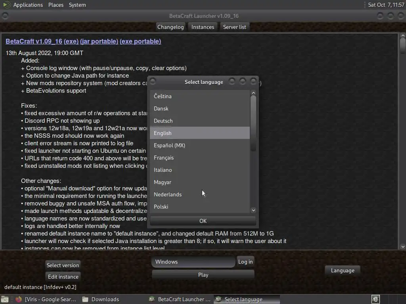406x304 pixels.
Task: Open the Language button in launcher
Action: 343,270
